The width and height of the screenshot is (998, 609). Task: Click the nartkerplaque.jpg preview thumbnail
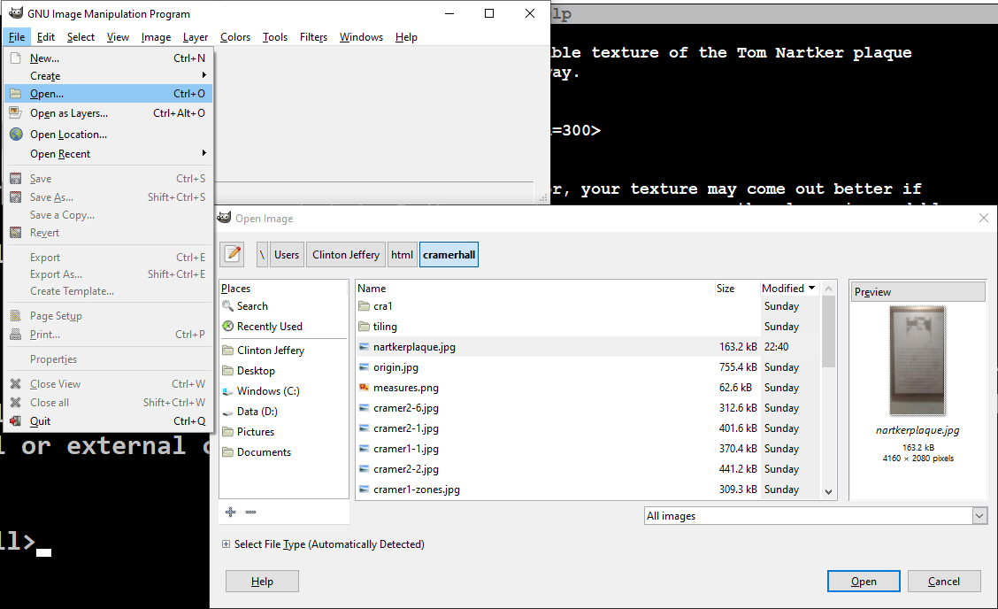(917, 360)
